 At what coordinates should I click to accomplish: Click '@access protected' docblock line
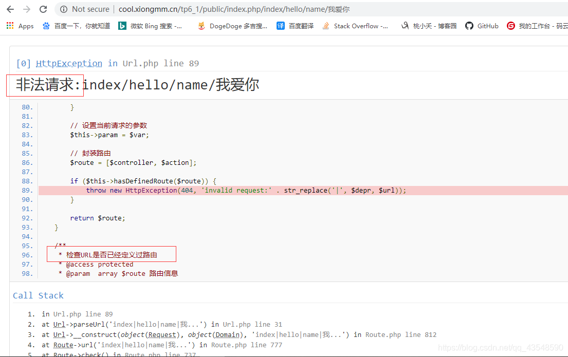coord(100,265)
